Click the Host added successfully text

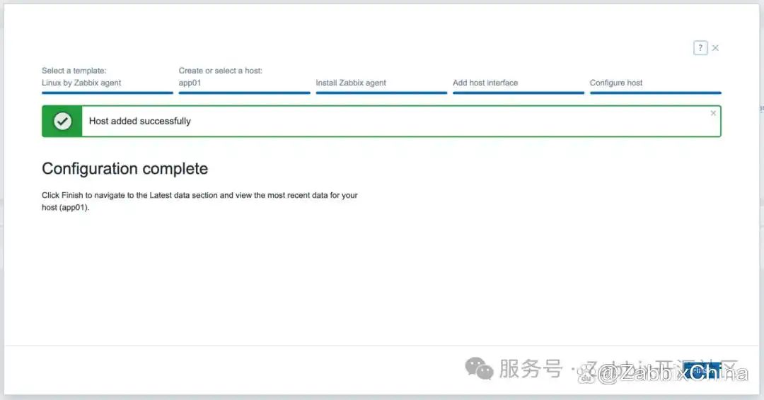click(140, 121)
